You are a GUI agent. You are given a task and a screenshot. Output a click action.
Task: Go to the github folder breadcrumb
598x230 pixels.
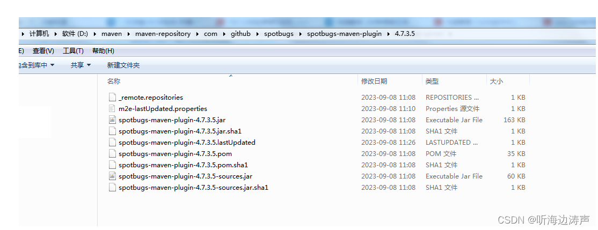click(x=240, y=34)
